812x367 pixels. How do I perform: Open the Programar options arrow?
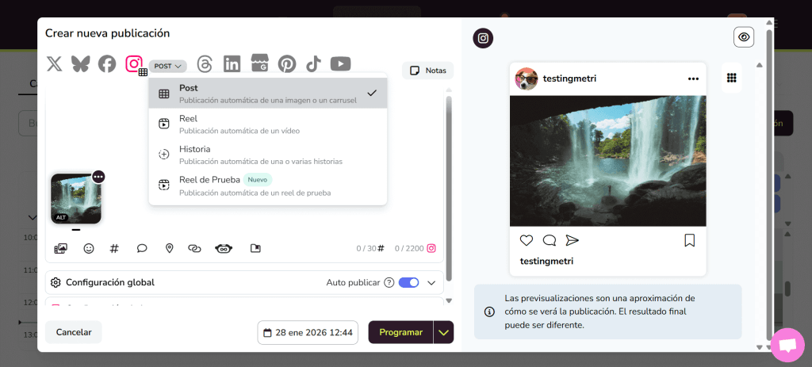click(443, 332)
